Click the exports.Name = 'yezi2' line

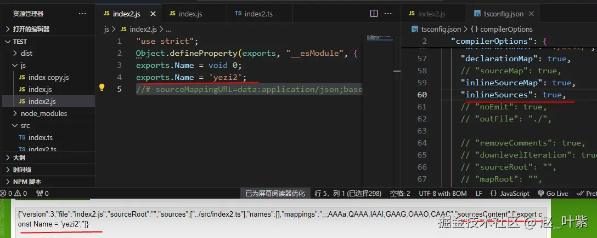tap(192, 78)
